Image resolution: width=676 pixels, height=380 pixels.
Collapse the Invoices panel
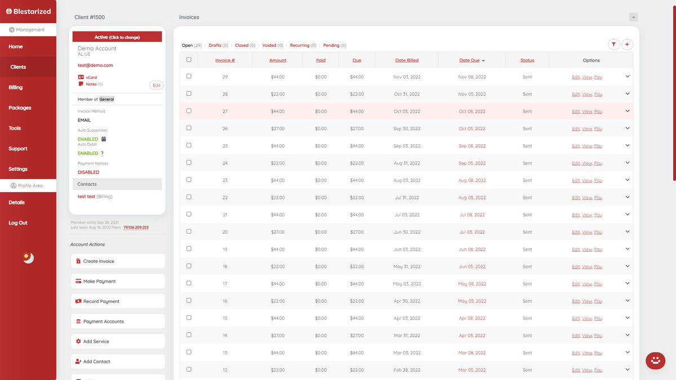[633, 17]
